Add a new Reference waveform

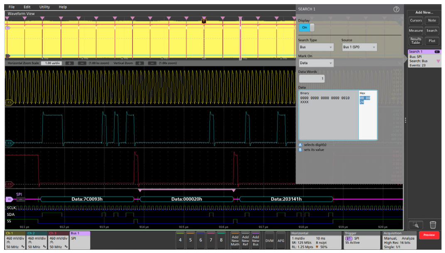click(246, 240)
